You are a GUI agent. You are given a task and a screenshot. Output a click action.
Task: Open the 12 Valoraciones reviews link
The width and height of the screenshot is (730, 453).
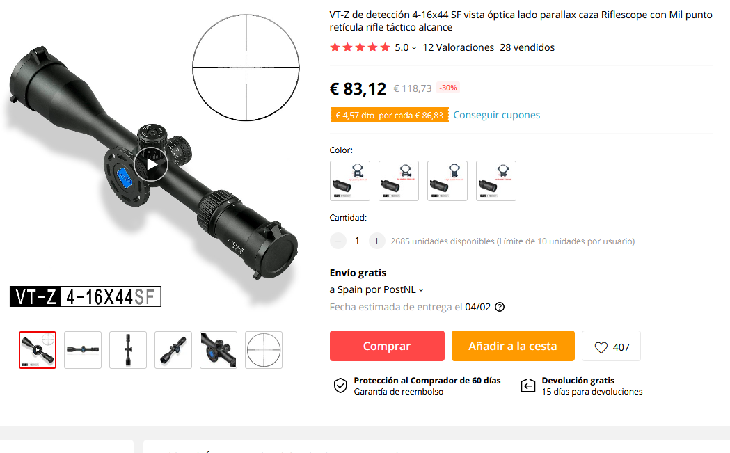coord(458,47)
